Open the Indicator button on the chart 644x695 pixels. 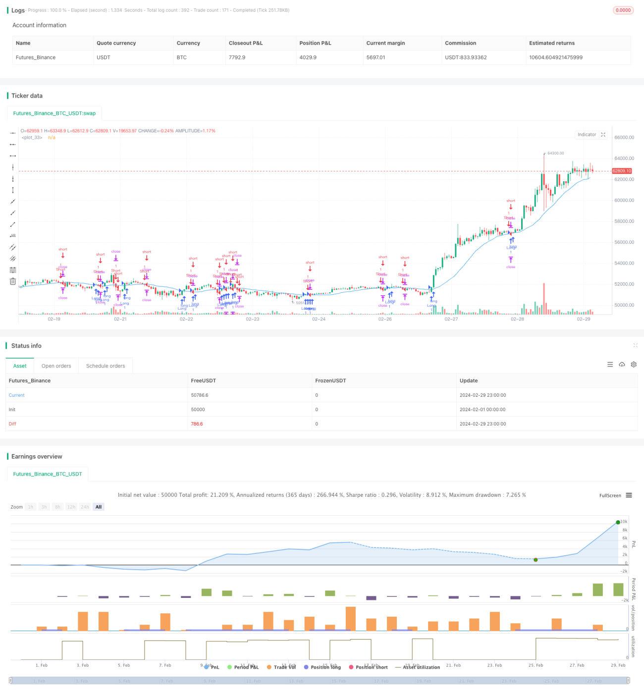587,135
